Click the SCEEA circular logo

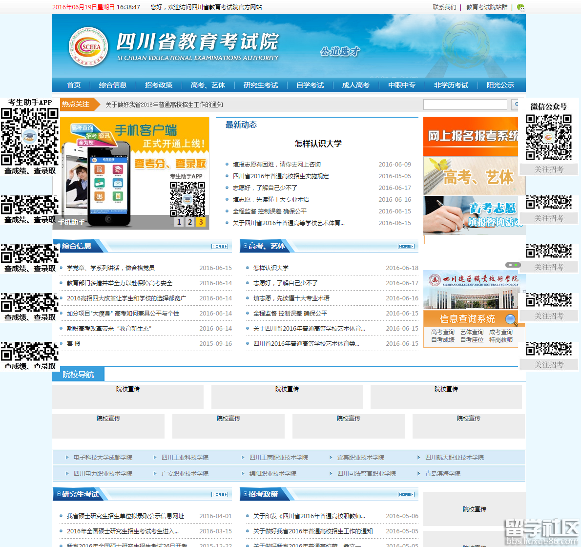point(88,47)
